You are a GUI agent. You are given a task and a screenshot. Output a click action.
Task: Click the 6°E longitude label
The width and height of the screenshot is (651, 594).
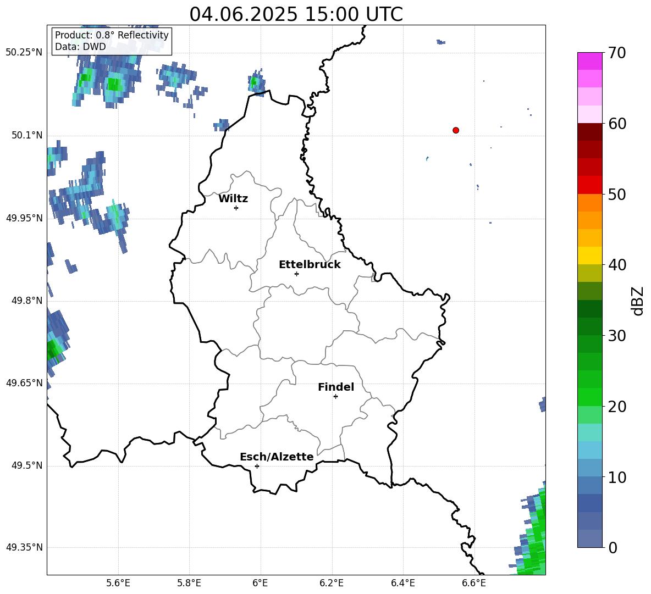(260, 583)
